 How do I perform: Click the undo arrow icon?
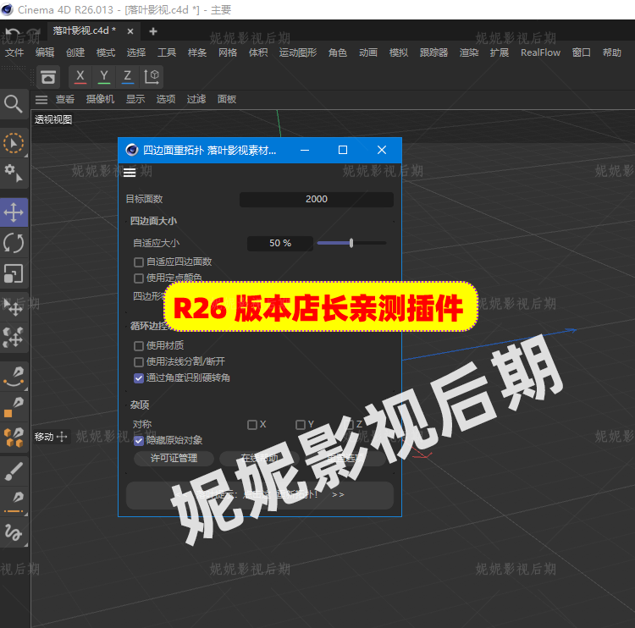12,33
